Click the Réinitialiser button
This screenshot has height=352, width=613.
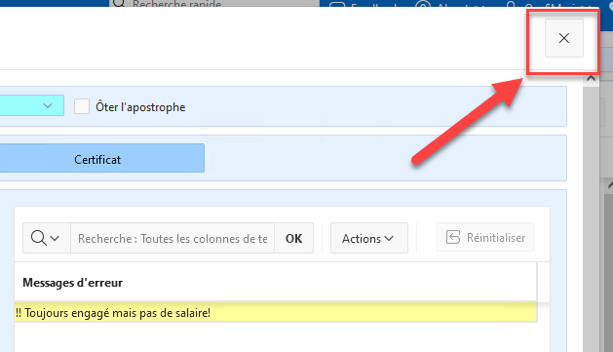[x=485, y=237]
